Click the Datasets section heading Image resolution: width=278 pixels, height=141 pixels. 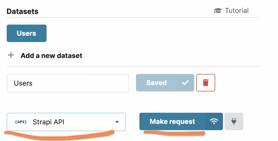click(23, 11)
